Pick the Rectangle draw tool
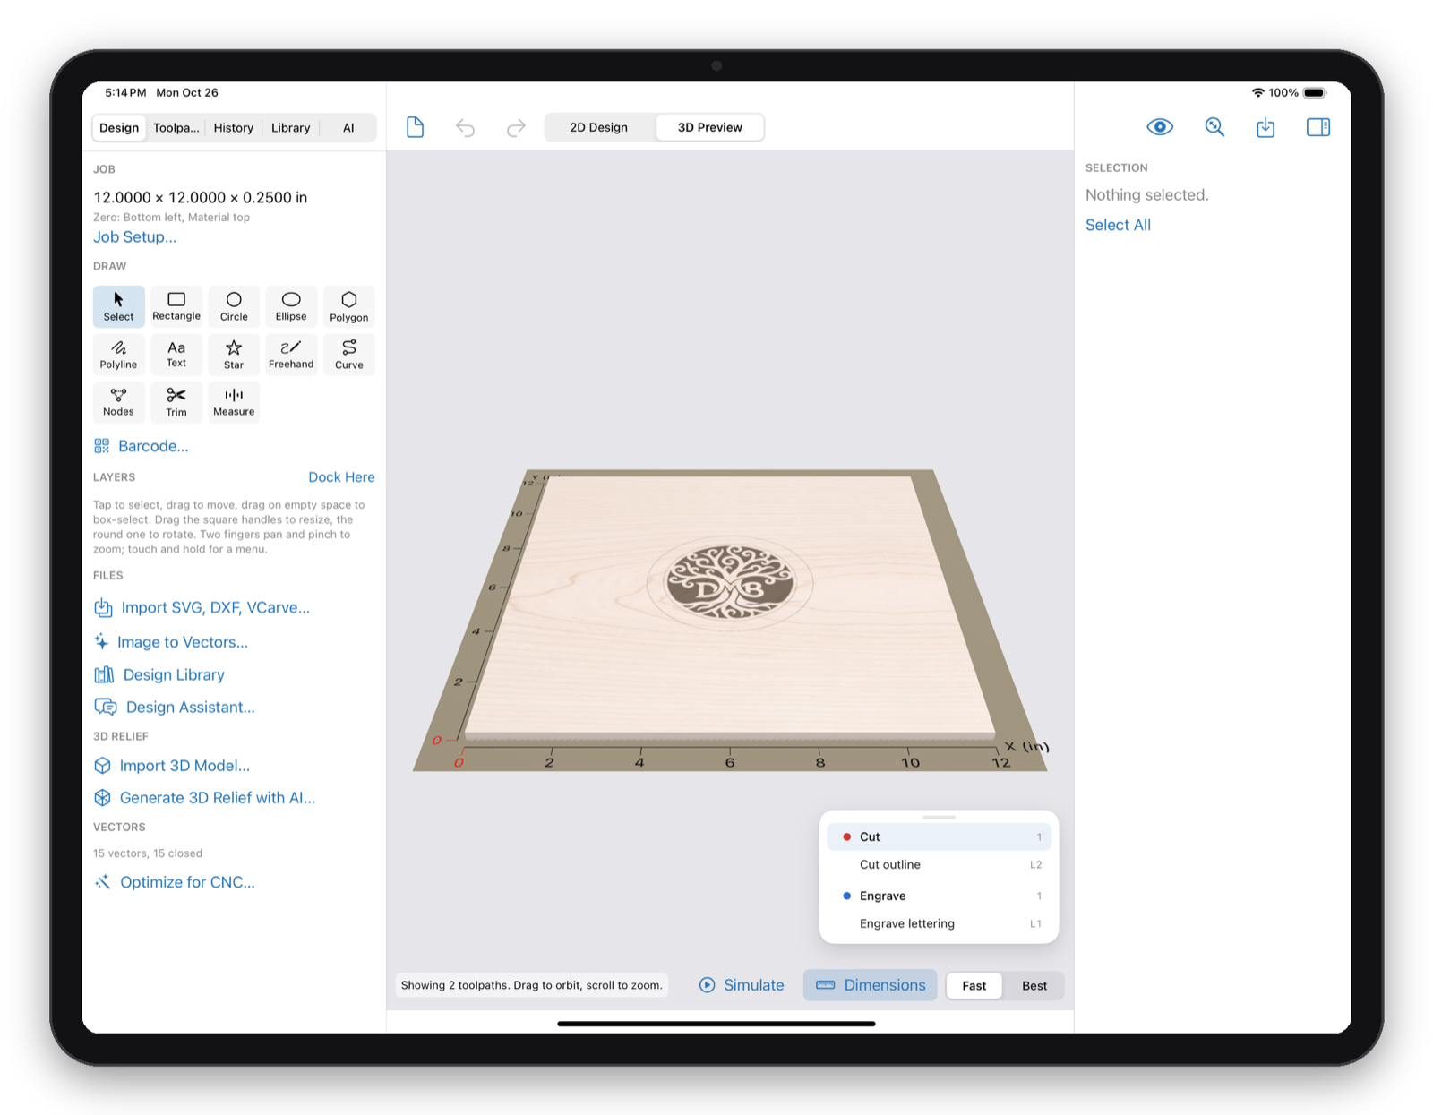 point(176,306)
